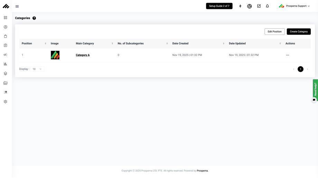Sort by the Date Created column
318x178 pixels.
point(224,44)
